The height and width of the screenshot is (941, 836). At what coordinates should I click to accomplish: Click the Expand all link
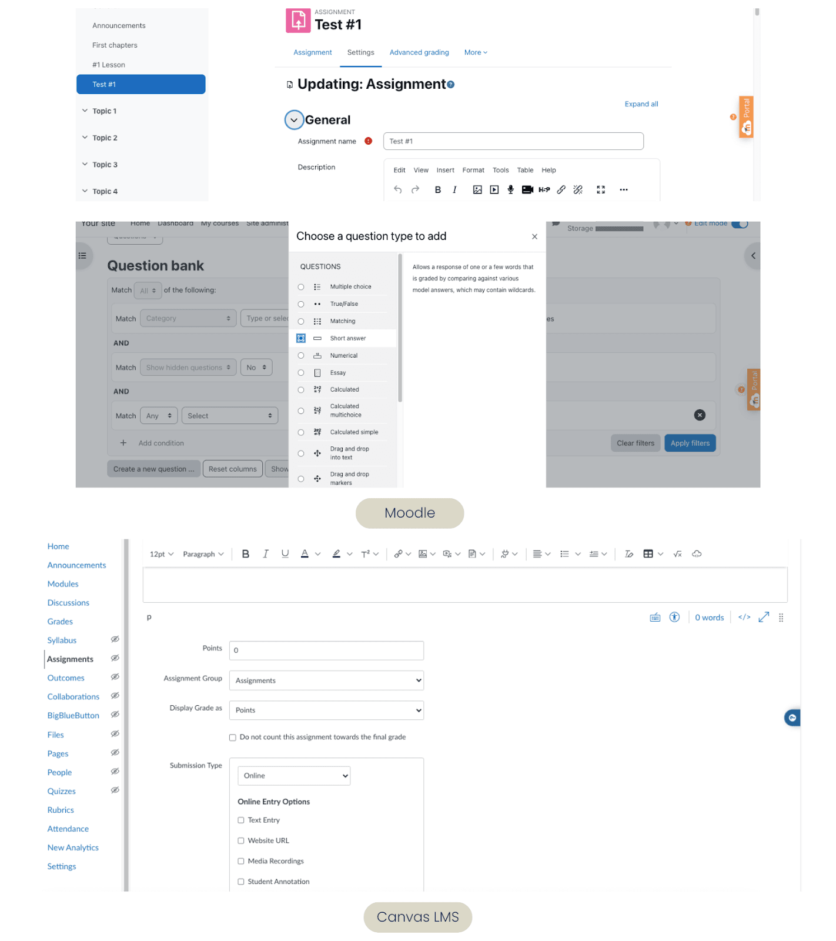coord(641,104)
